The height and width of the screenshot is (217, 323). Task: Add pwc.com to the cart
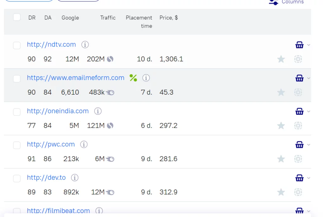point(299,144)
